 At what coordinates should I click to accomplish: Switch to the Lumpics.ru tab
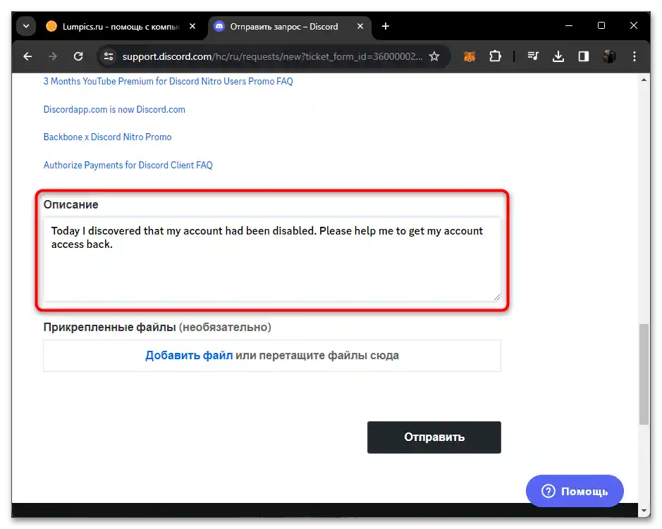tap(121, 27)
